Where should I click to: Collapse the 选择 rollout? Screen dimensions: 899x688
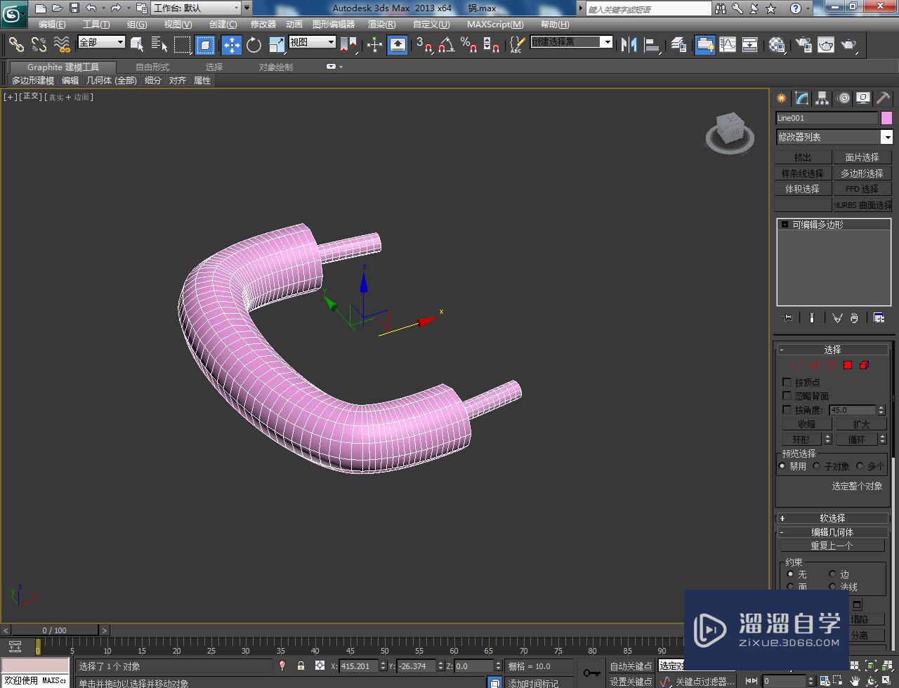(x=832, y=349)
